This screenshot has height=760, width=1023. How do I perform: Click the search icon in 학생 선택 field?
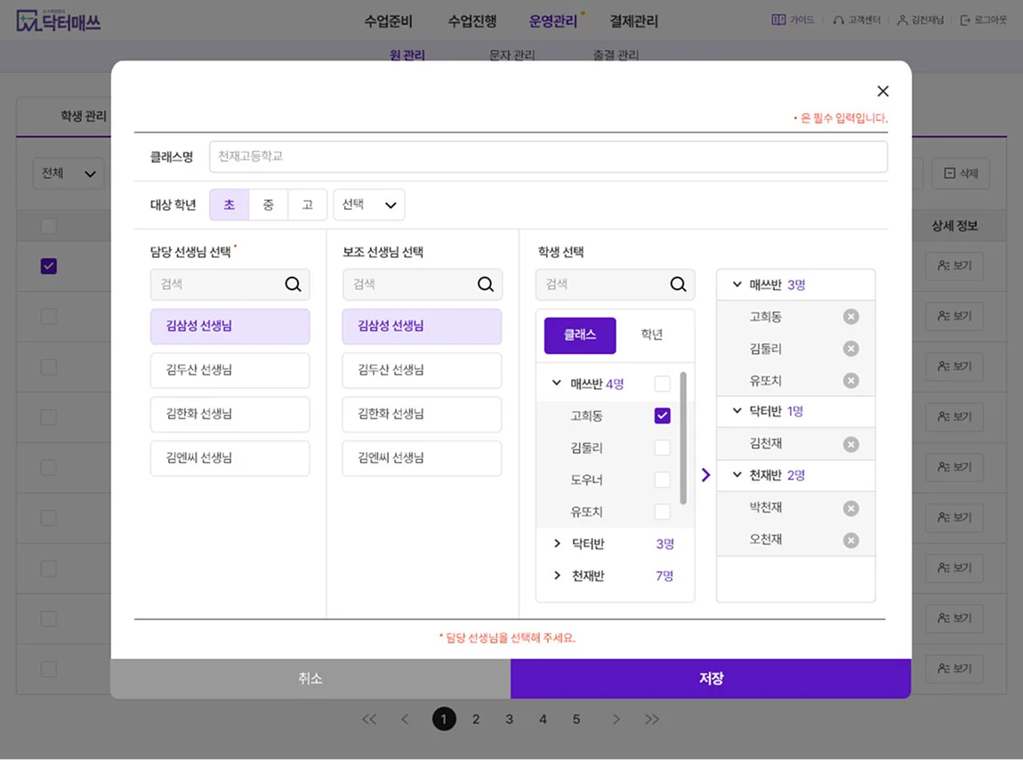pyautogui.click(x=679, y=284)
